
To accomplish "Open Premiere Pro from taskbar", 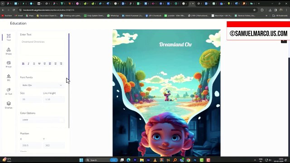I will click(135, 160).
